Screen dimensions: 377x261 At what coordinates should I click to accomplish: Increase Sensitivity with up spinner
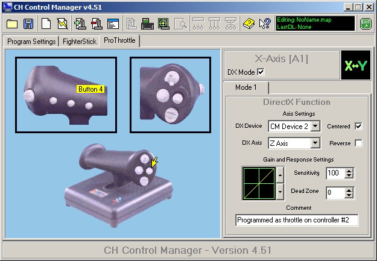point(349,171)
